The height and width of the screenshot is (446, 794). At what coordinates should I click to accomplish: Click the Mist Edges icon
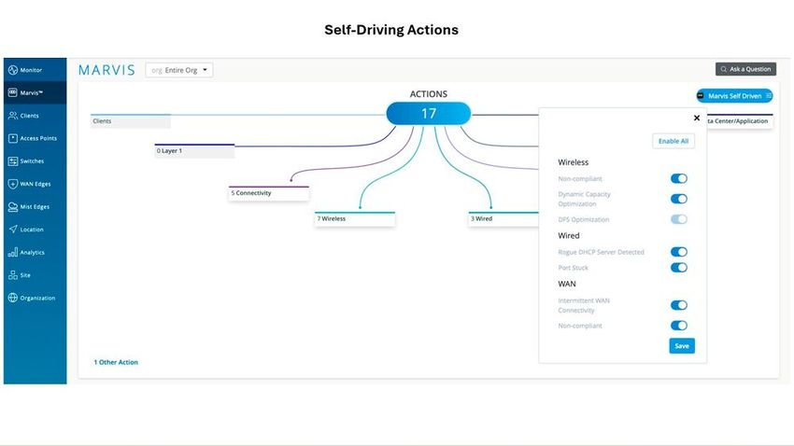click(13, 206)
